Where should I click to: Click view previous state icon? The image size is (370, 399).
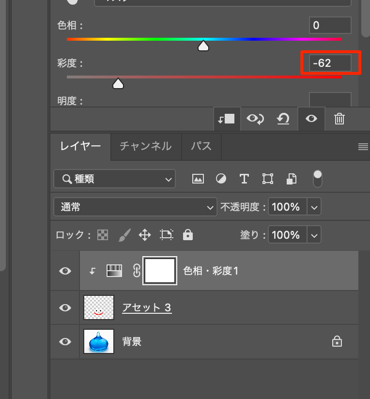point(255,119)
